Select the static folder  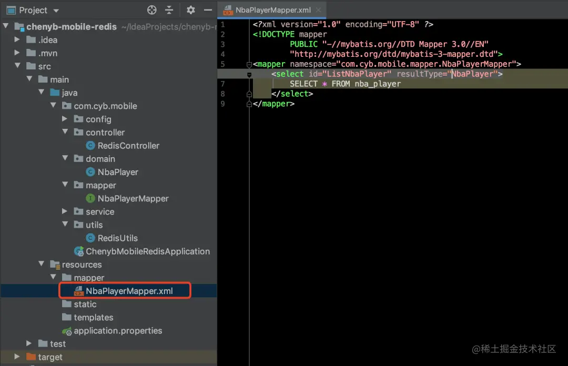point(85,304)
